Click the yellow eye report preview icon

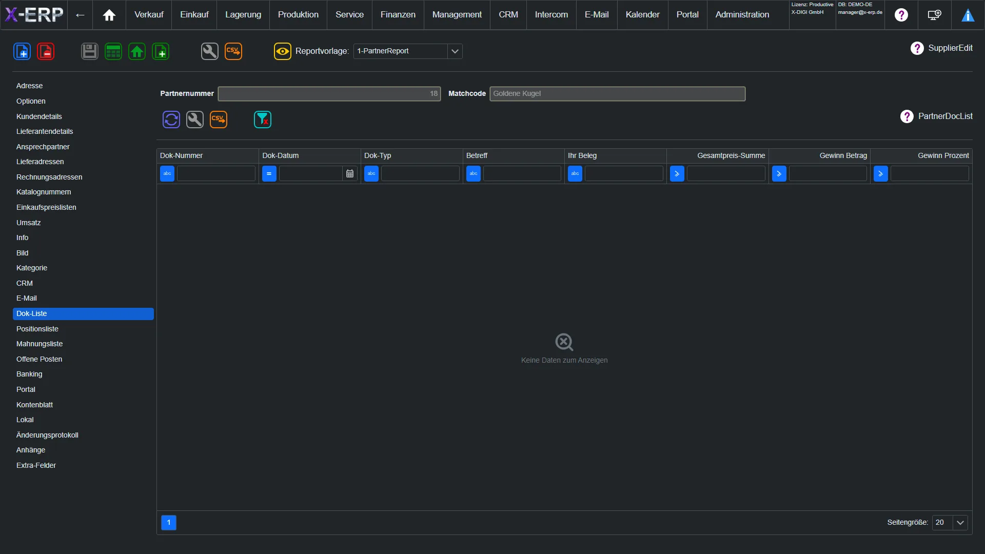click(x=283, y=51)
